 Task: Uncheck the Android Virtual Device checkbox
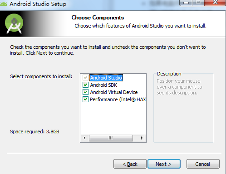85,92
